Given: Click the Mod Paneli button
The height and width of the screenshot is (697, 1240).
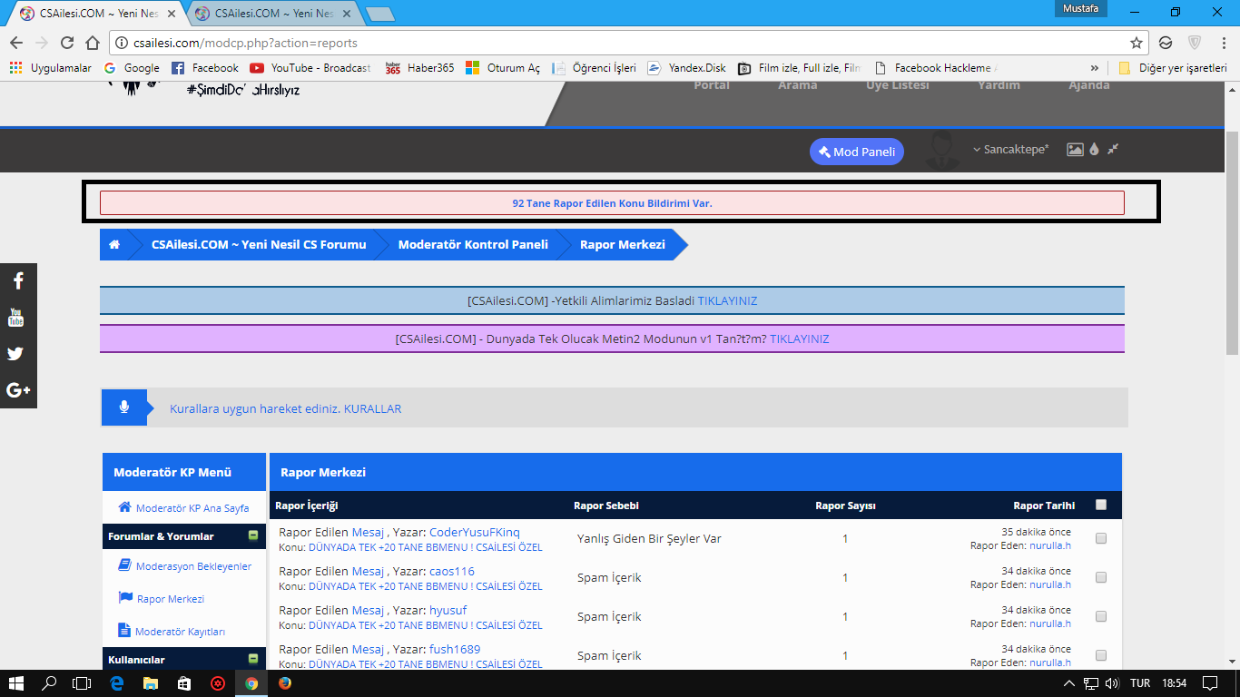Looking at the screenshot, I should tap(857, 152).
